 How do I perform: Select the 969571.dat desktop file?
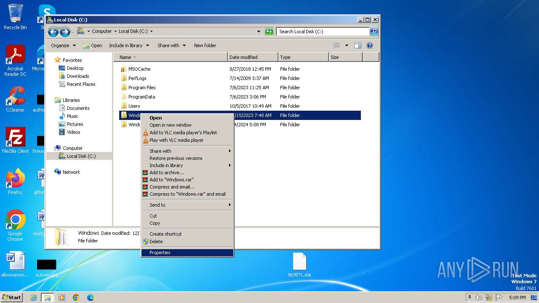(299, 265)
